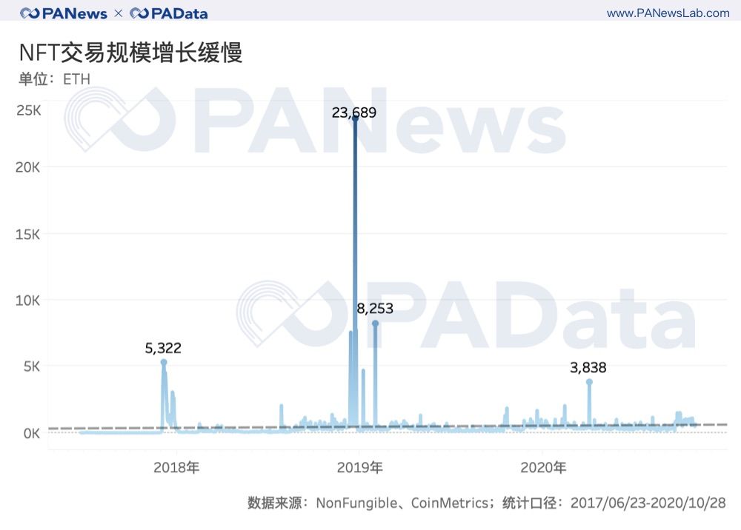The width and height of the screenshot is (741, 530).
Task: Open the www.PANewsLab.com link
Action: click(x=668, y=13)
